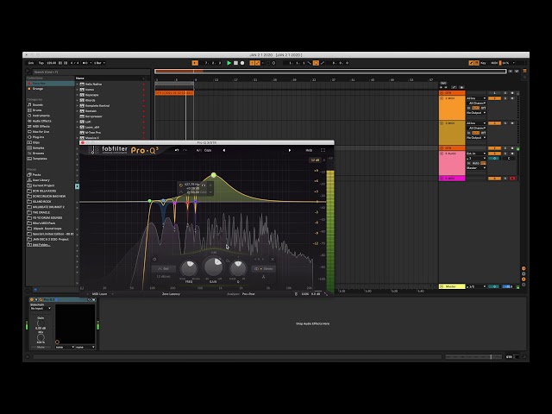Screen dimensions: 552x414
Task: Toggle the metronome button
Action: 85,63
